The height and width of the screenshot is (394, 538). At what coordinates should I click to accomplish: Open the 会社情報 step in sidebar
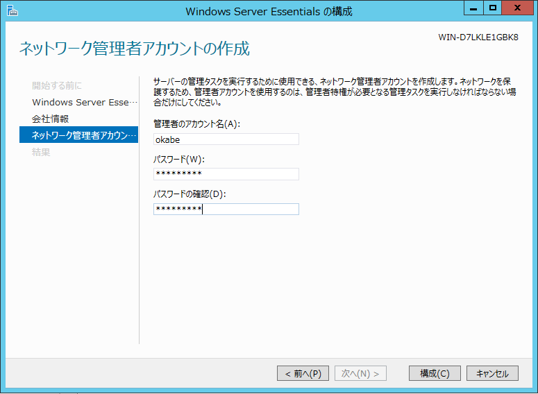[51, 119]
